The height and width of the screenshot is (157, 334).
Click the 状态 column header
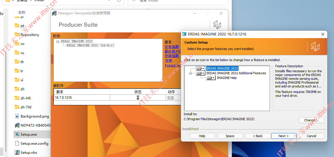(138, 92)
